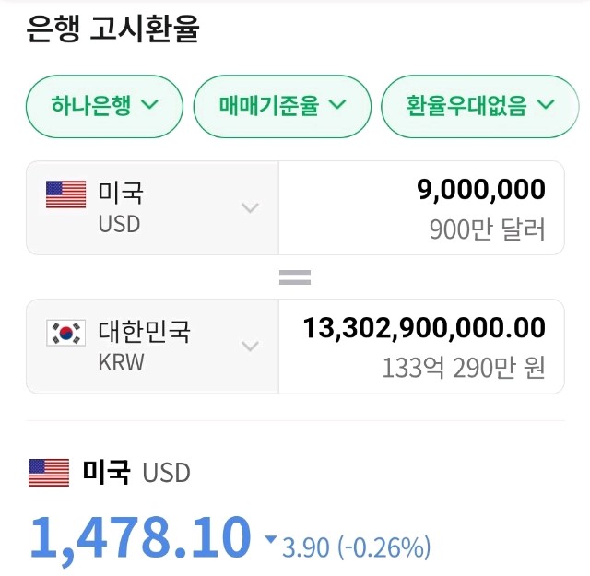Click the 900만 달러 amount caption
Viewport: 590px width, 576px height.
tap(488, 229)
